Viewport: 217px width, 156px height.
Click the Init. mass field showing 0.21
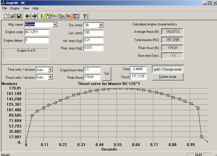(x=94, y=40)
